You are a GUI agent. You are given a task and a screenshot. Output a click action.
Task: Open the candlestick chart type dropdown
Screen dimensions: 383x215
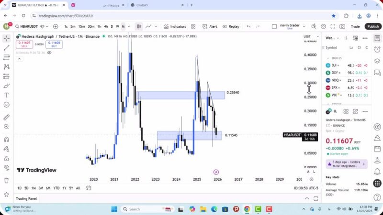coord(139,27)
